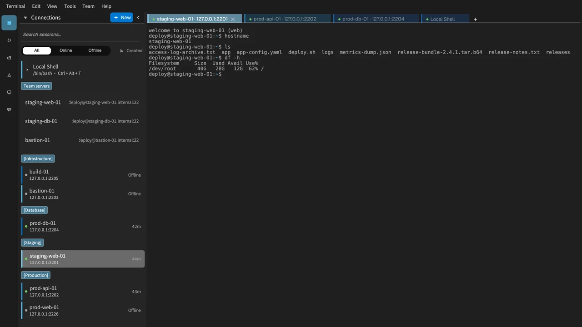Expand the Local Shell entry chevron
The width and height of the screenshot is (582, 327).
[27, 69]
